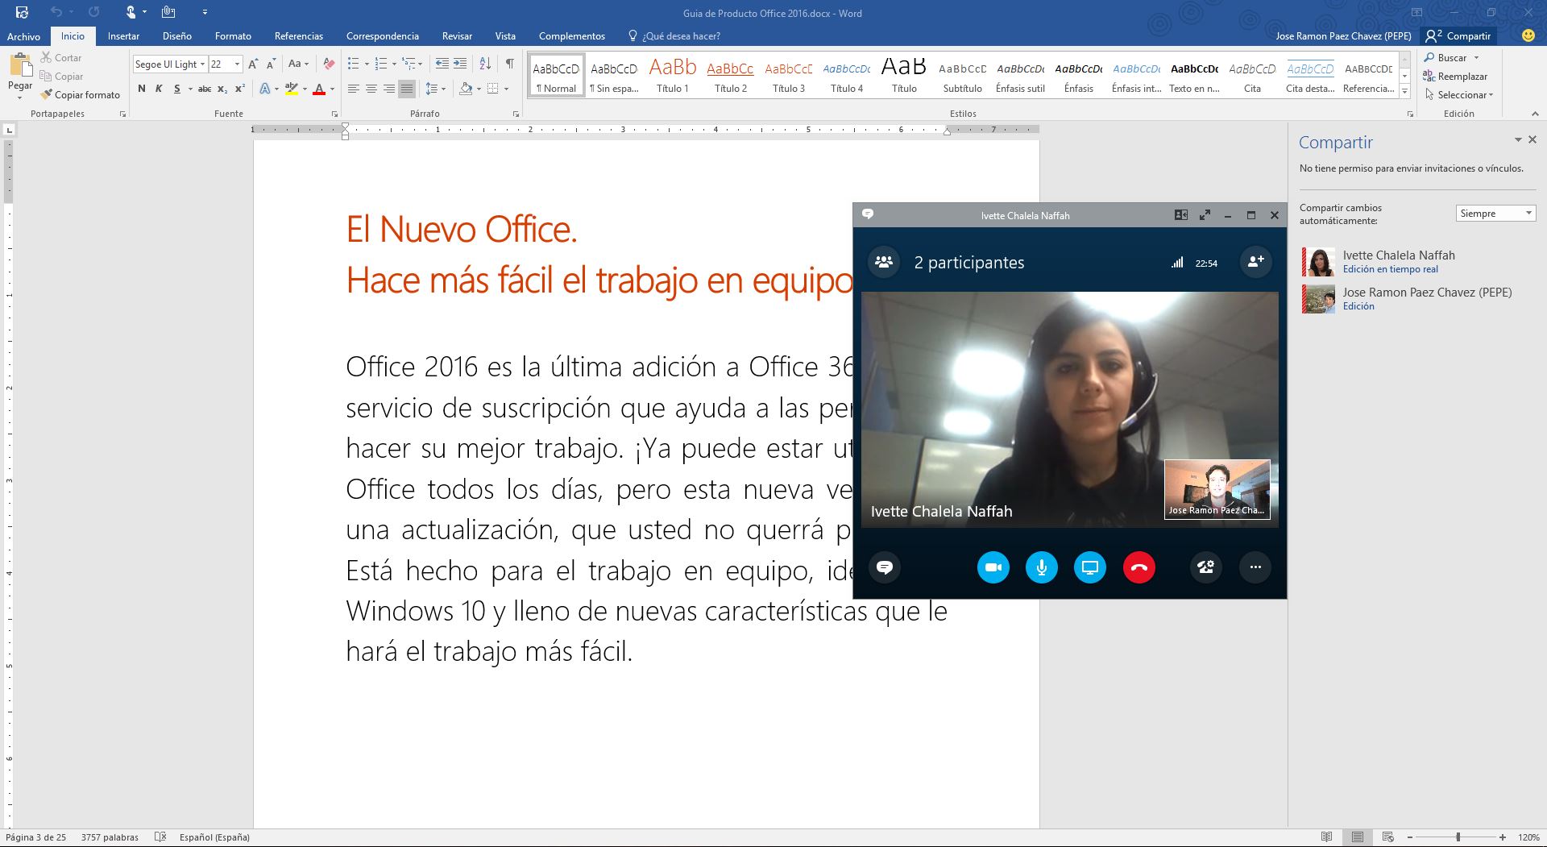Invite more people to the call

pos(1255,262)
